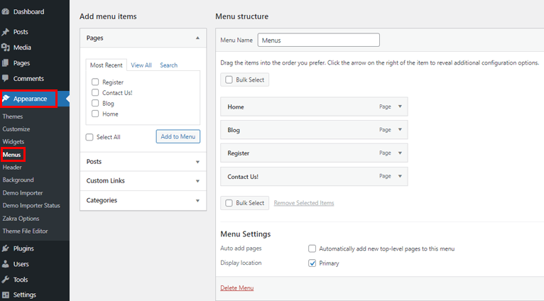Click the Menu Name text field

point(318,40)
